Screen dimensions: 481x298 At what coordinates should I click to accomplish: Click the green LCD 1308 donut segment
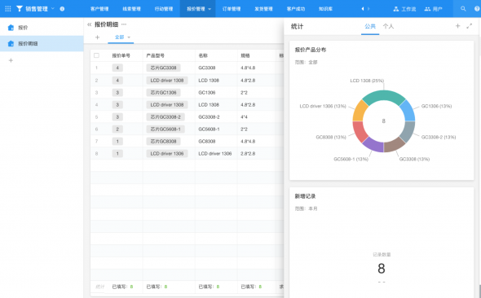click(384, 96)
